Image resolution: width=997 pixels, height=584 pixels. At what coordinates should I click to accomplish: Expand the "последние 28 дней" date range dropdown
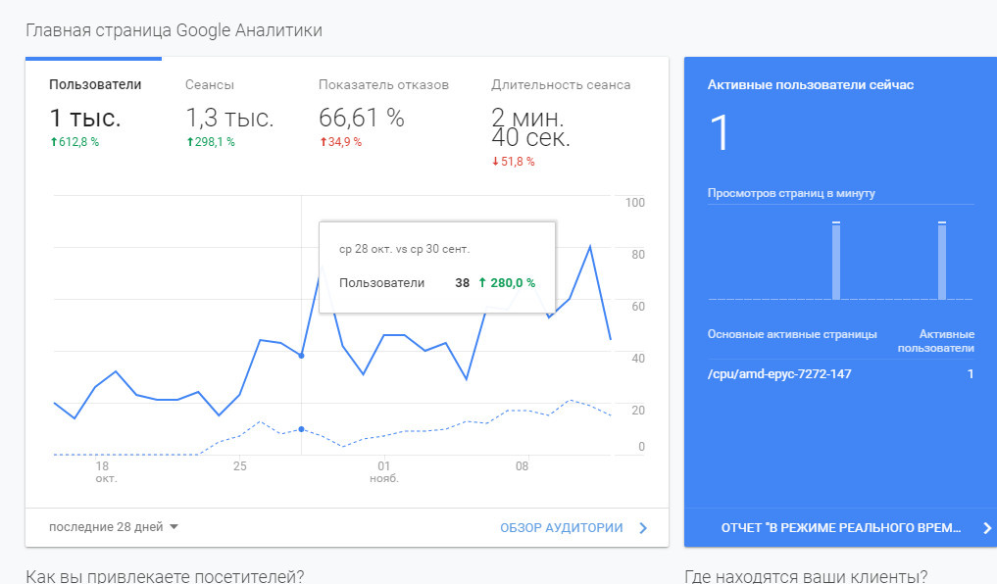click(114, 527)
